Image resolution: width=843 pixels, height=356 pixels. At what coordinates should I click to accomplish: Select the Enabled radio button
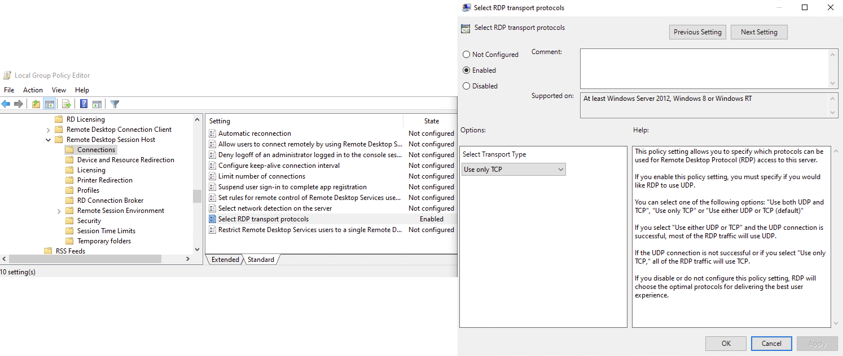click(466, 70)
